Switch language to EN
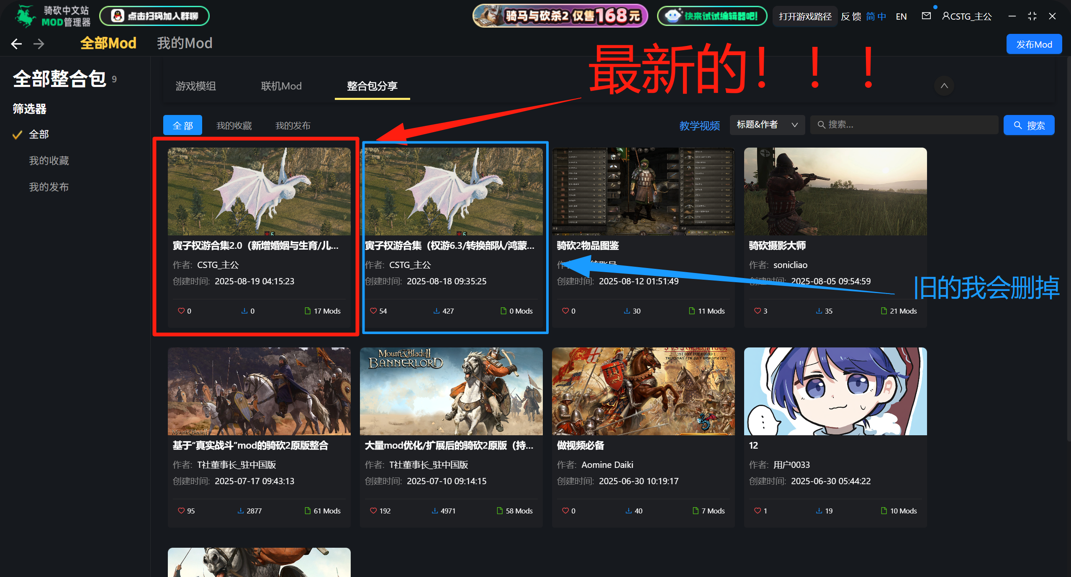The height and width of the screenshot is (577, 1071). click(901, 16)
